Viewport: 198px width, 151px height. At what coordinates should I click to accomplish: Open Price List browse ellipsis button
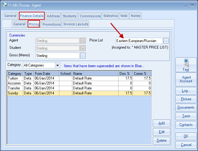tap(166, 41)
